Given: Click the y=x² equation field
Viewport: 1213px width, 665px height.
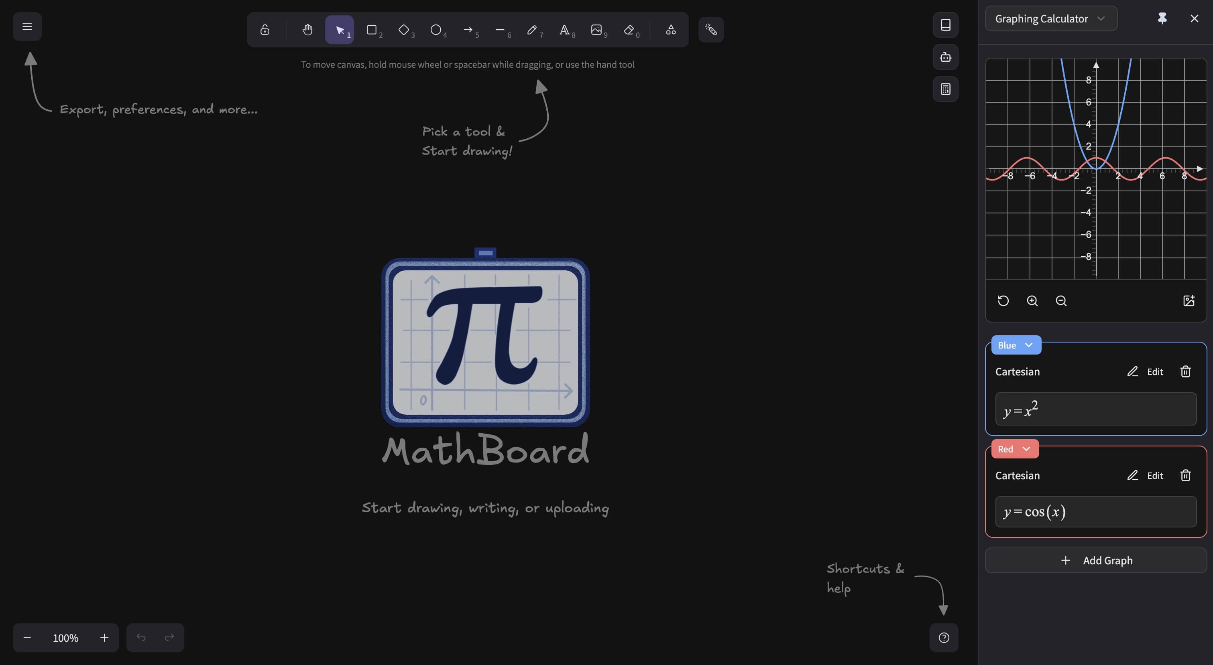Looking at the screenshot, I should click(x=1096, y=410).
